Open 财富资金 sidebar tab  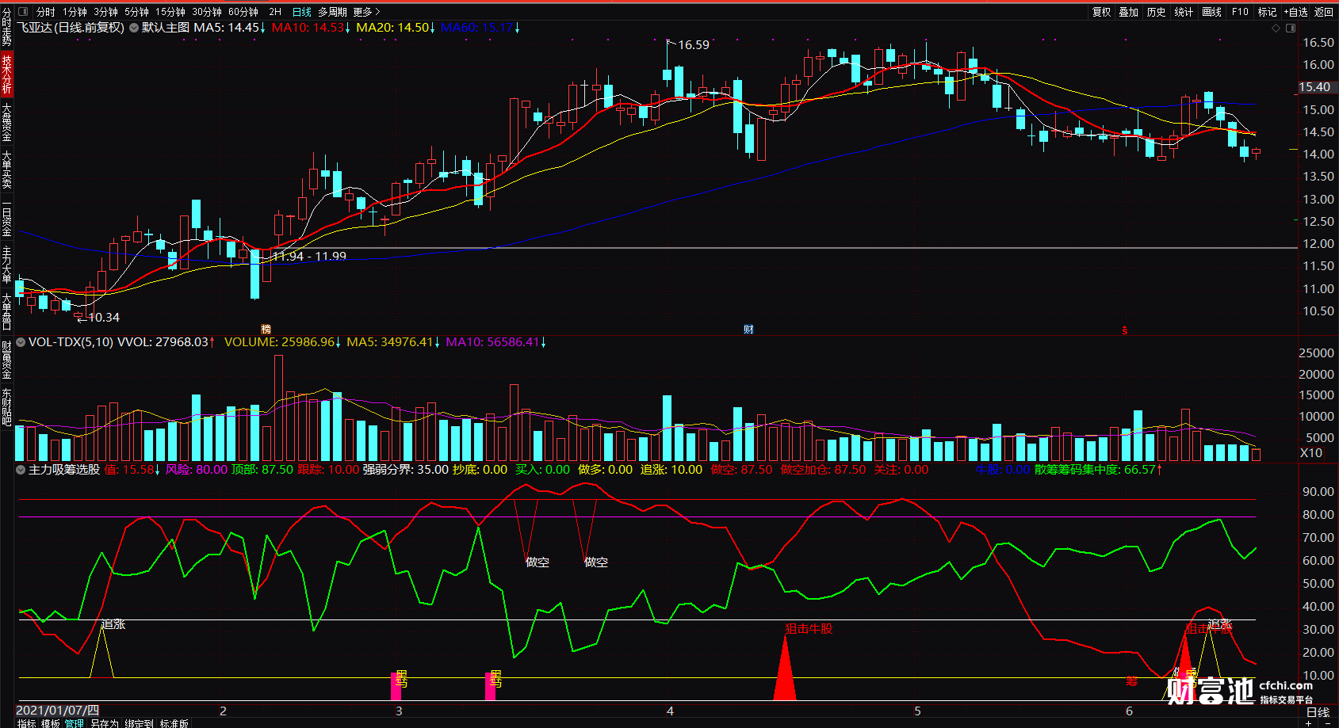pyautogui.click(x=6, y=360)
